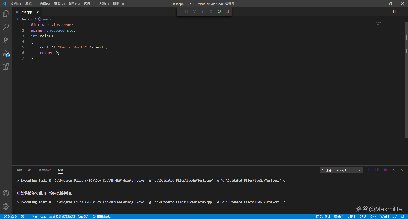Open the feedback icon in status bar
Image resolution: width=408 pixels, height=219 pixels.
click(395, 216)
